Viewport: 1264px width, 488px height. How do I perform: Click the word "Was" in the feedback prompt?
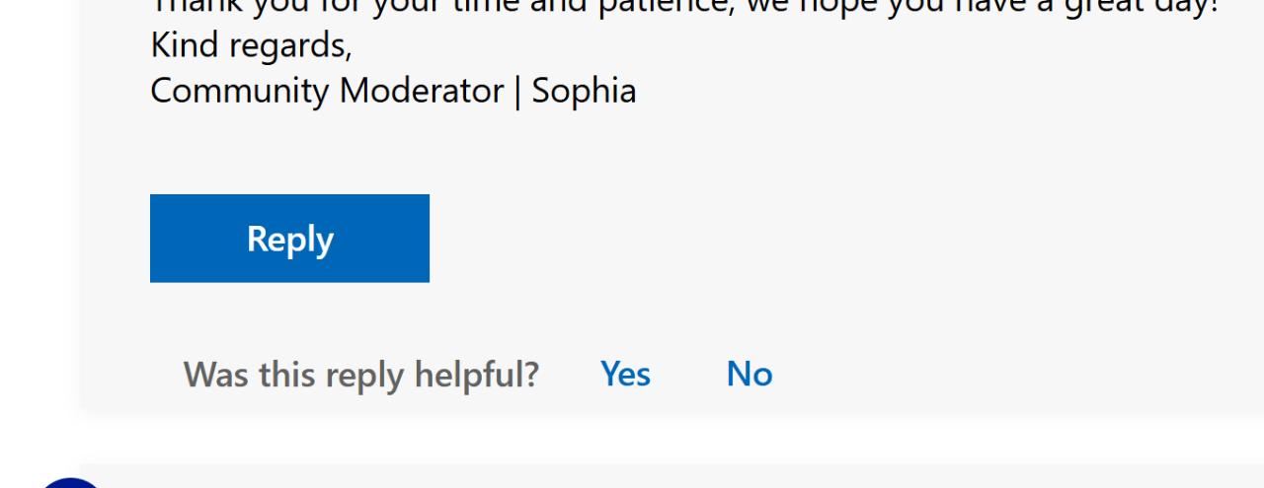[x=216, y=374]
